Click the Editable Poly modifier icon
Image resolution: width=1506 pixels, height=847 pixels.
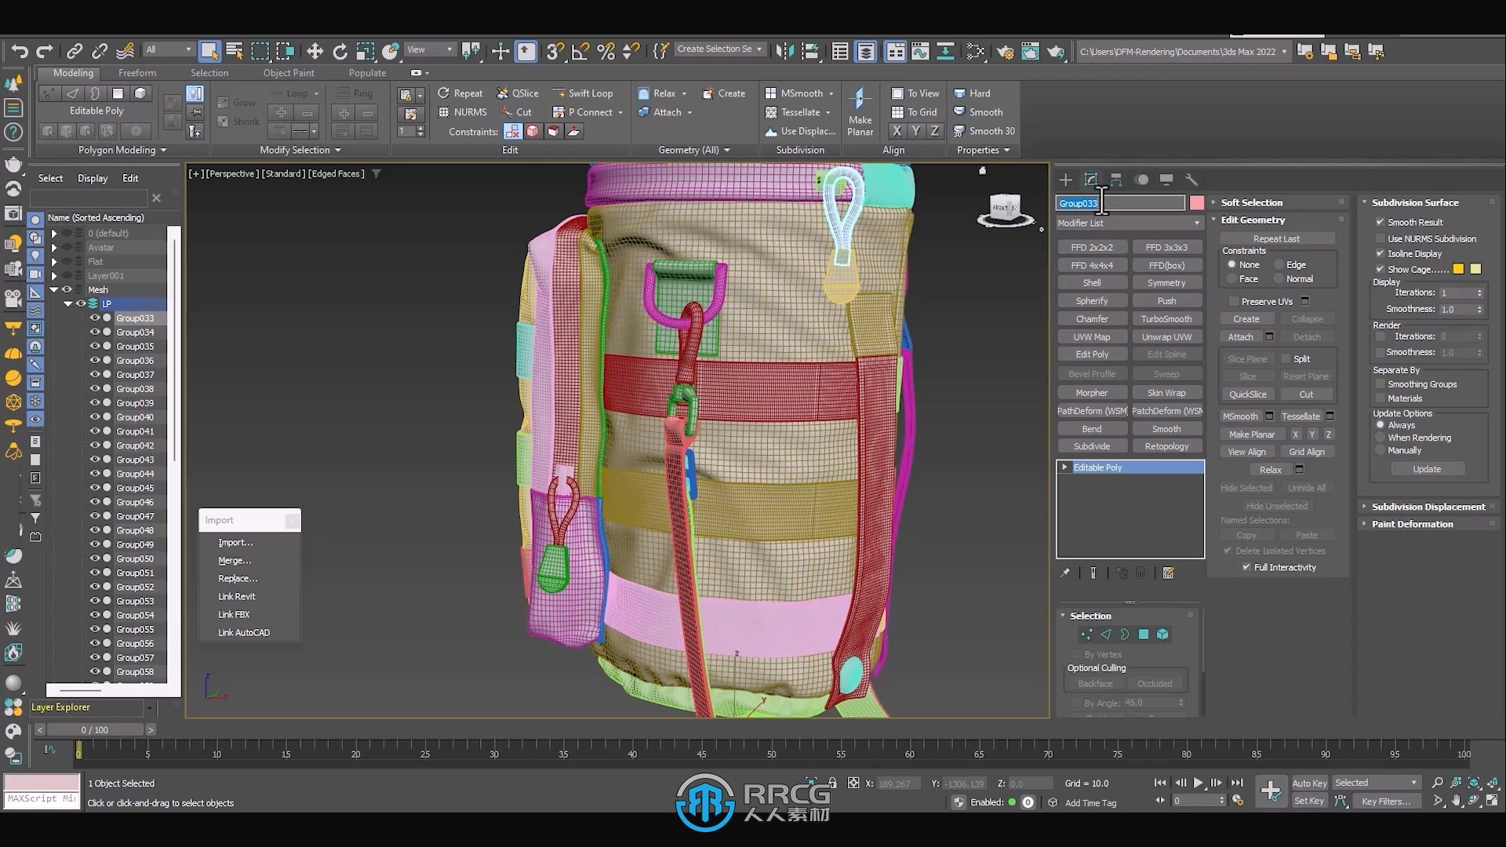[x=1065, y=467]
